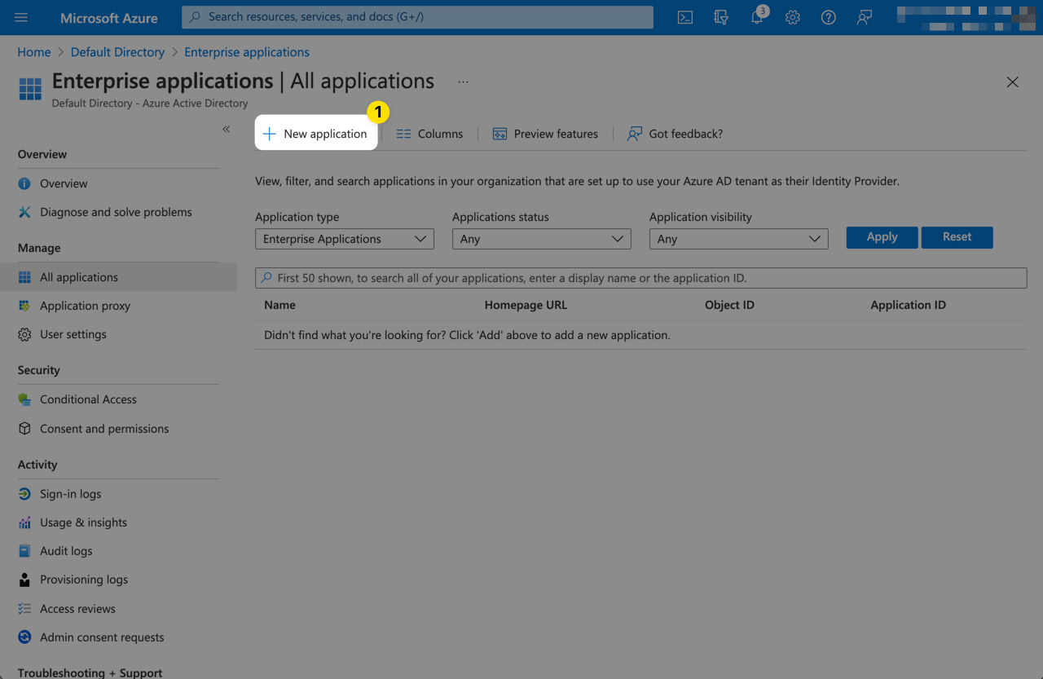1043x679 pixels.
Task: Open the Help question mark icon
Action: pyautogui.click(x=829, y=17)
